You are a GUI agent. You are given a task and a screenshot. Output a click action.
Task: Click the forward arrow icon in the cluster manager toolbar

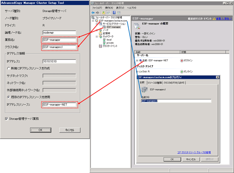pos(97,13)
